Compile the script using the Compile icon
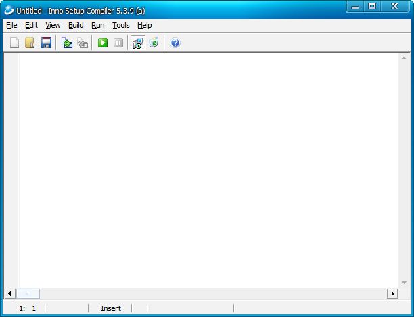414x317 pixels. click(66, 43)
